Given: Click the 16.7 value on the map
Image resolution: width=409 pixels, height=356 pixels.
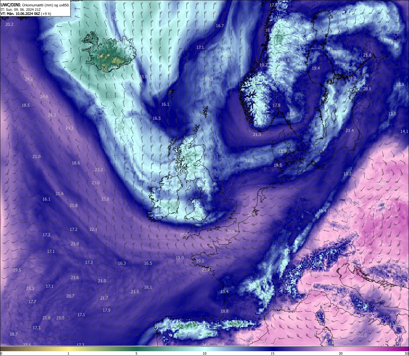Looking at the screenshot, I should (x=220, y=26).
